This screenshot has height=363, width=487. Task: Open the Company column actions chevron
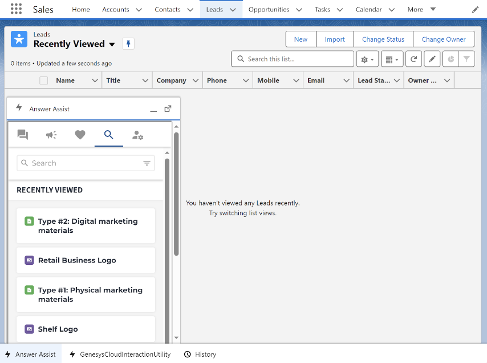(x=196, y=80)
